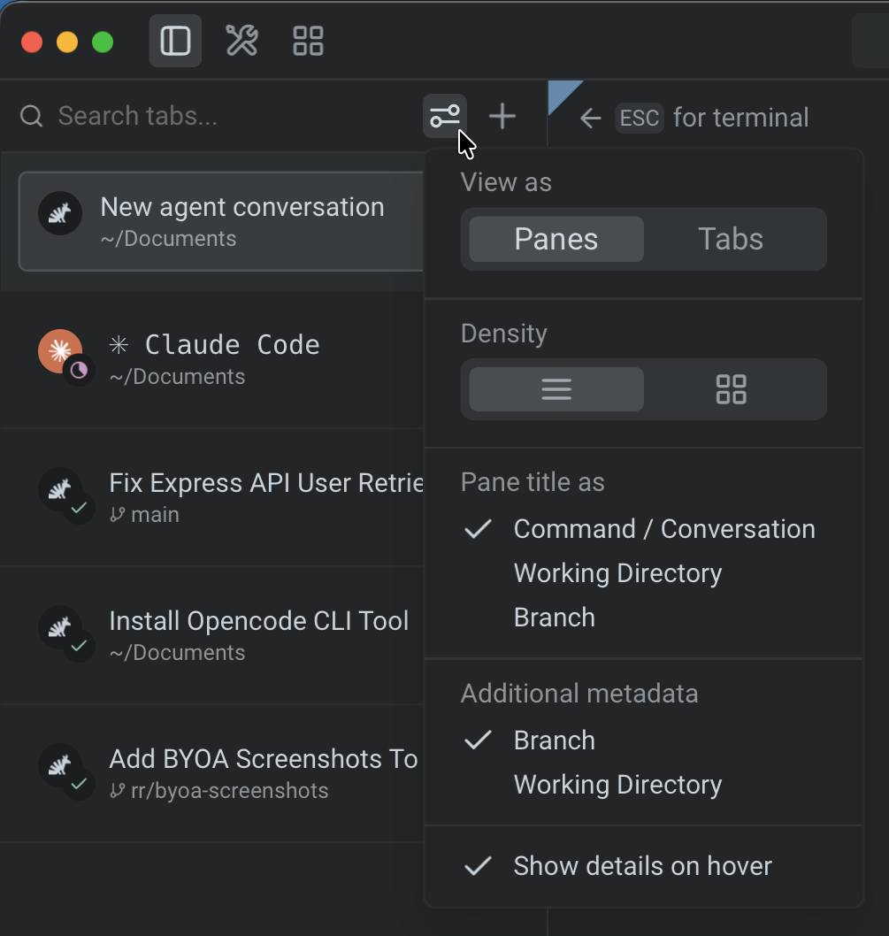Disable Branch under Additional metadata
This screenshot has width=889, height=936.
(x=555, y=740)
